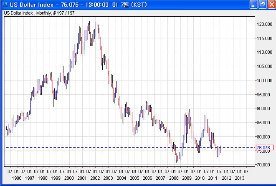Click the 2003 year label on time axis

point(108,178)
